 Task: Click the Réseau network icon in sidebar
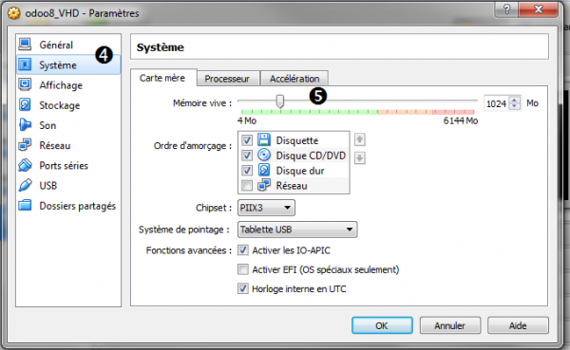25,145
